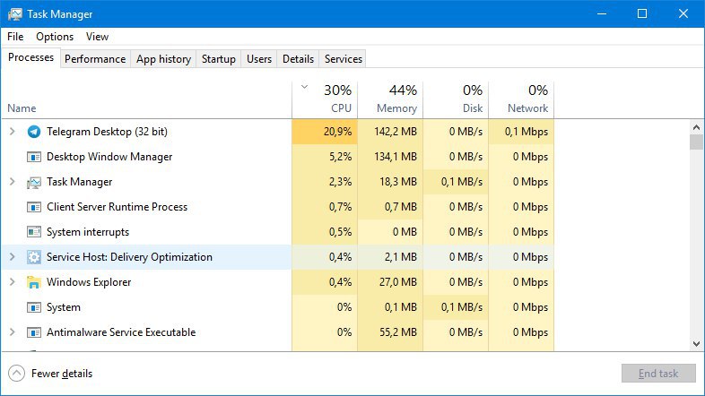Click the 18,3 MB memory value

pyautogui.click(x=398, y=182)
